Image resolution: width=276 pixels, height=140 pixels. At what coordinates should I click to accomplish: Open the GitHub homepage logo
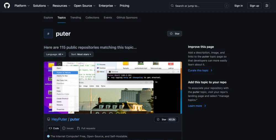click(x=7, y=6)
